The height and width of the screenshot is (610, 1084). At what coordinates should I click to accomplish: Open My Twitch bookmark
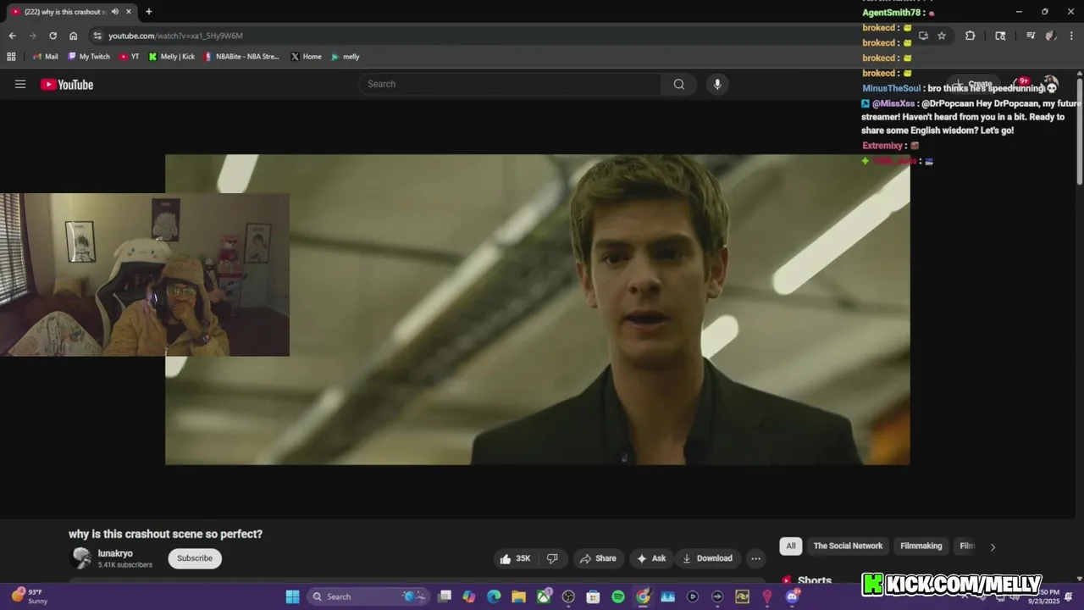88,57
